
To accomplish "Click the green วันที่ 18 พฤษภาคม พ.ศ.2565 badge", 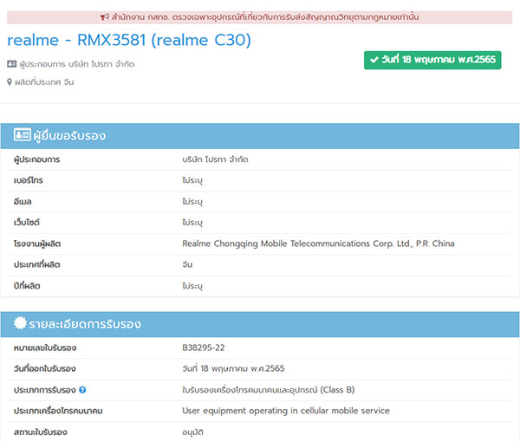I will click(x=432, y=60).
